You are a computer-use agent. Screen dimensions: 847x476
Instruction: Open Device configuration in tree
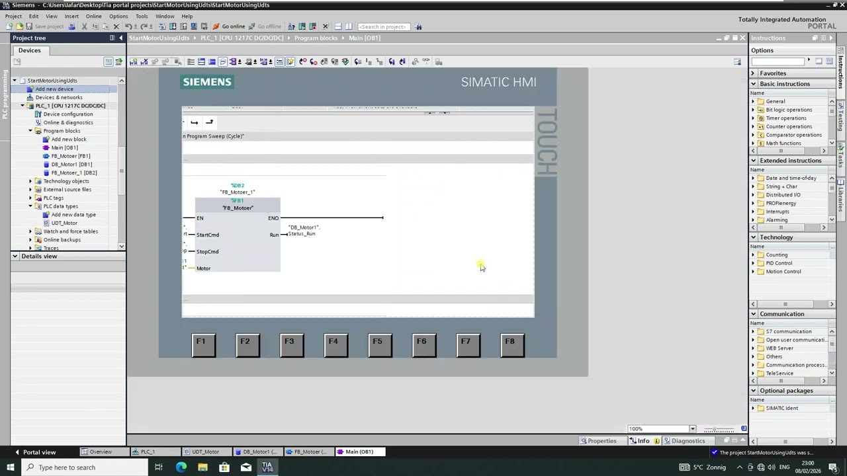click(x=67, y=114)
